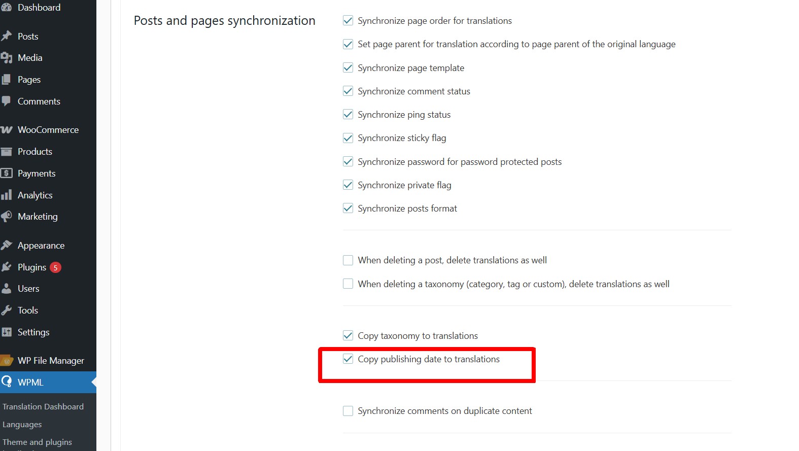This screenshot has width=799, height=451.
Task: Open Theme and plugins localization link
Action: click(37, 442)
